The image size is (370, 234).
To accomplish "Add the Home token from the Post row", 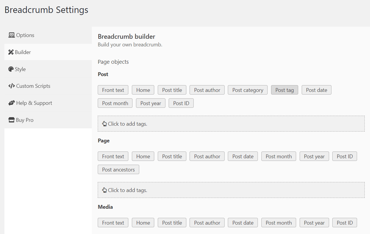I will tap(143, 90).
